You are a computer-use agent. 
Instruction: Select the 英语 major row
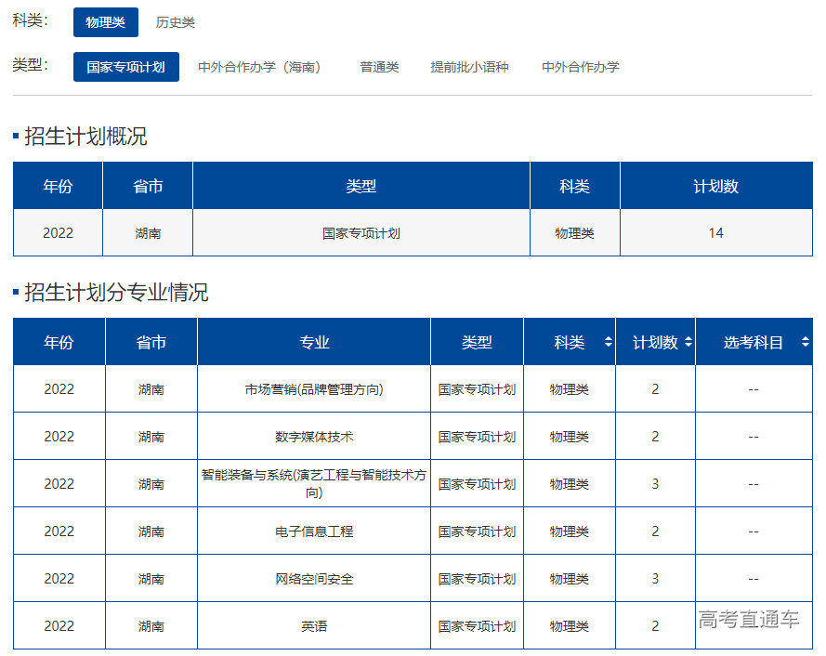pos(313,625)
